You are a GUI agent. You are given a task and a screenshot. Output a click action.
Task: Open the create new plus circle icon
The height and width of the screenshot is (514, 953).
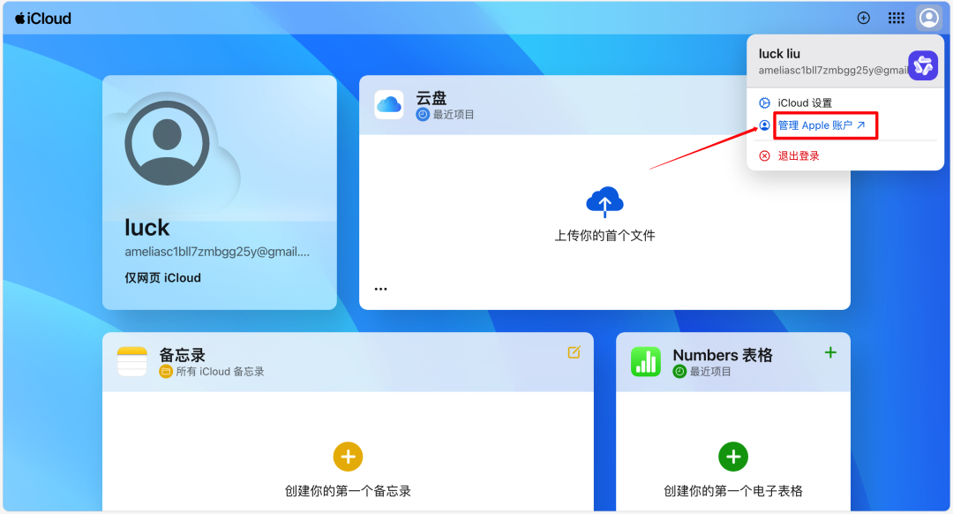click(863, 19)
